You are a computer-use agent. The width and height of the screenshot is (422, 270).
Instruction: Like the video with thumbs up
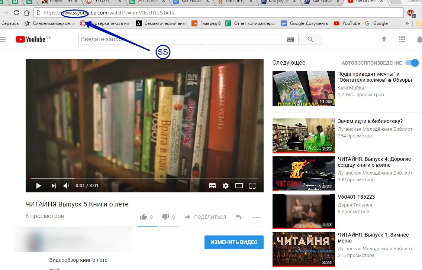click(144, 217)
